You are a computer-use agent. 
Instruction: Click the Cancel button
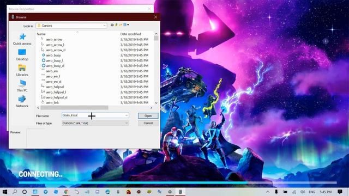click(148, 123)
